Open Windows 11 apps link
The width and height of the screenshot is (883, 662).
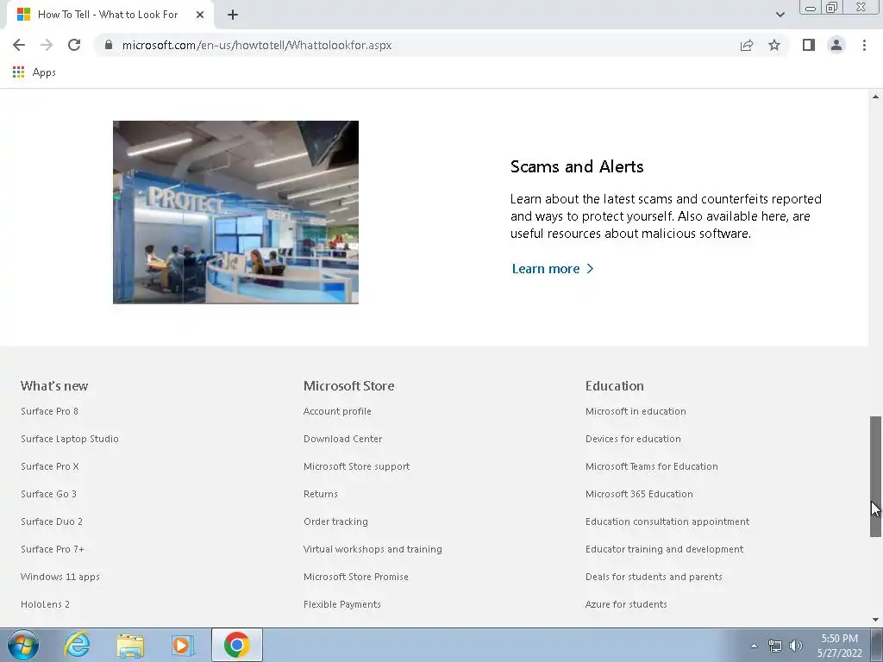click(x=60, y=577)
